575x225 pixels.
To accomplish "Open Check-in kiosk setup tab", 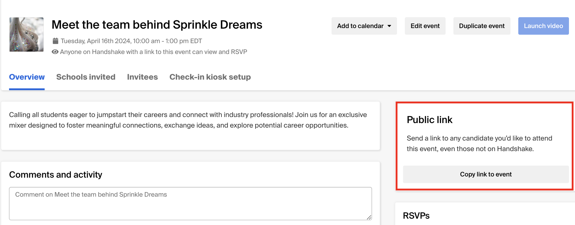I will tap(210, 77).
